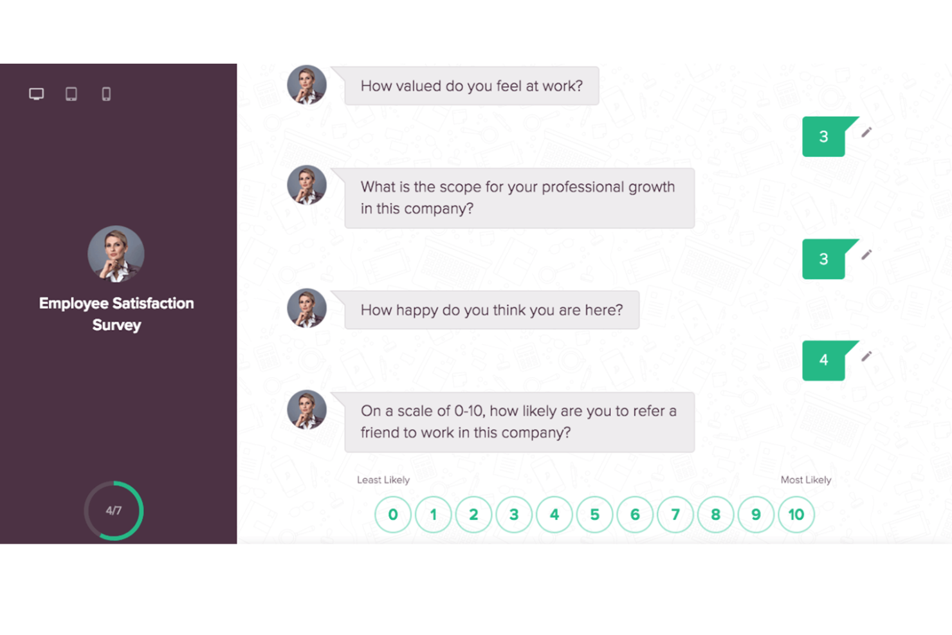Select rating 0 on the scale
This screenshot has width=952, height=635.
(x=393, y=514)
